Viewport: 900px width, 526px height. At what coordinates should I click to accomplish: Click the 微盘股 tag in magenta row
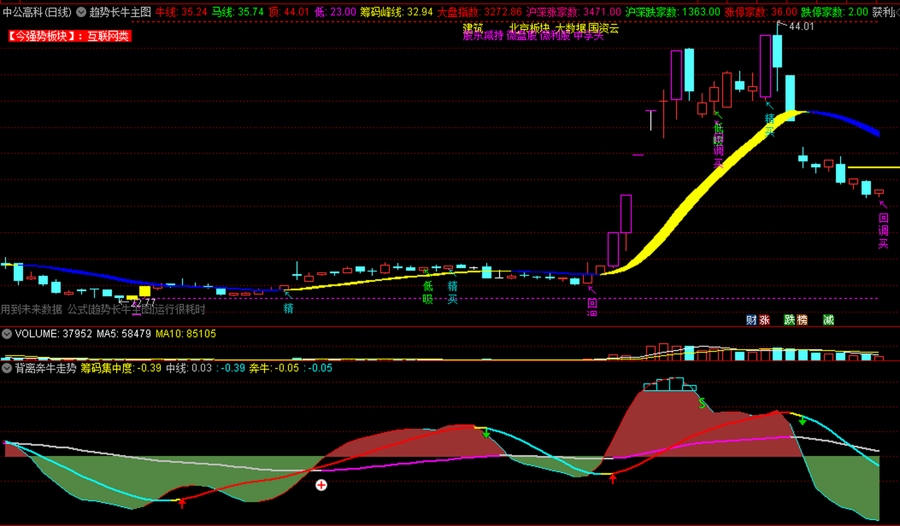pyautogui.click(x=522, y=36)
